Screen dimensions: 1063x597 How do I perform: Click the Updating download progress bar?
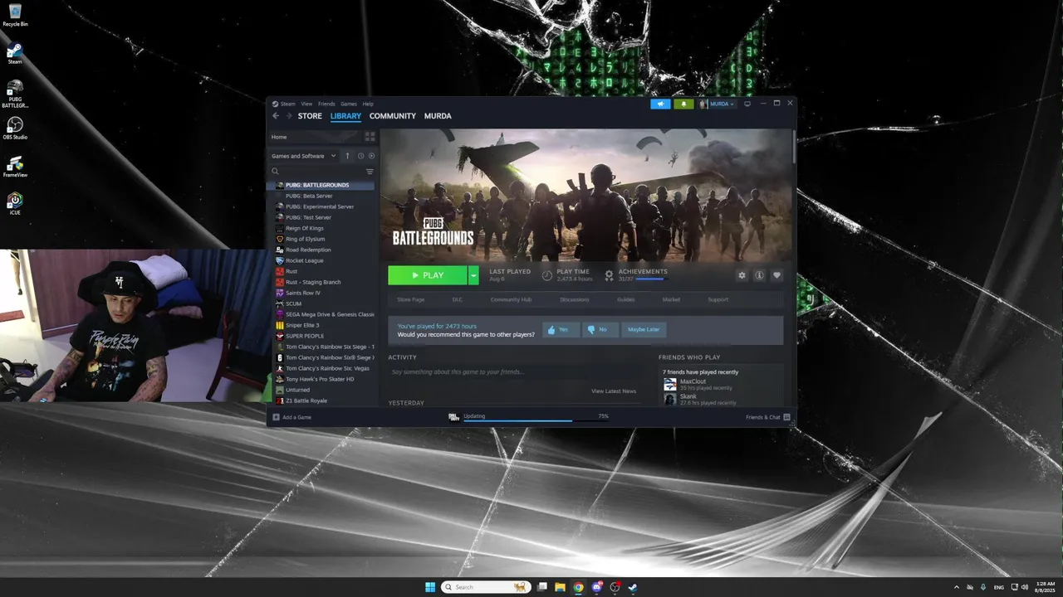536,421
